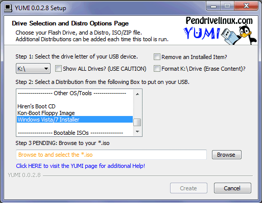Enable Show ALL Drives checkbox
Viewport: 262px width, 203px height.
pyautogui.click(x=58, y=69)
